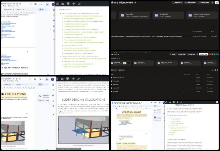
Task: Switch to grid view in middle-right Dropbox
Action: point(215,70)
